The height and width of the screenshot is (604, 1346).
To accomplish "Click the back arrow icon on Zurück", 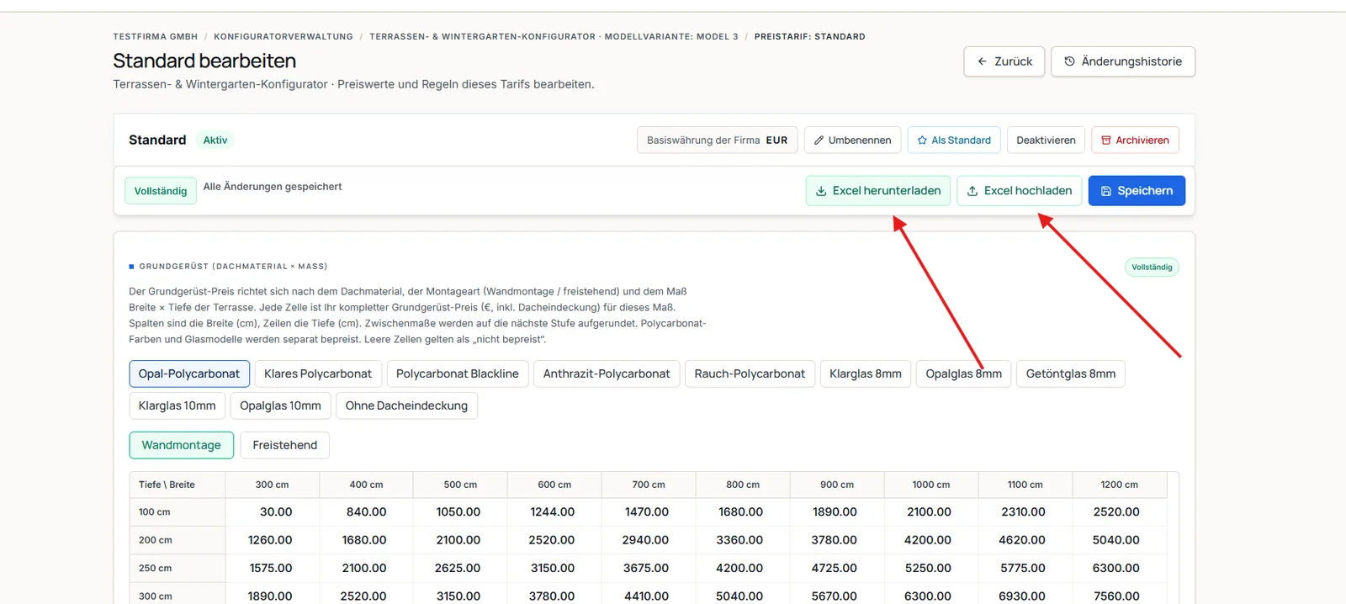I will pyautogui.click(x=982, y=61).
